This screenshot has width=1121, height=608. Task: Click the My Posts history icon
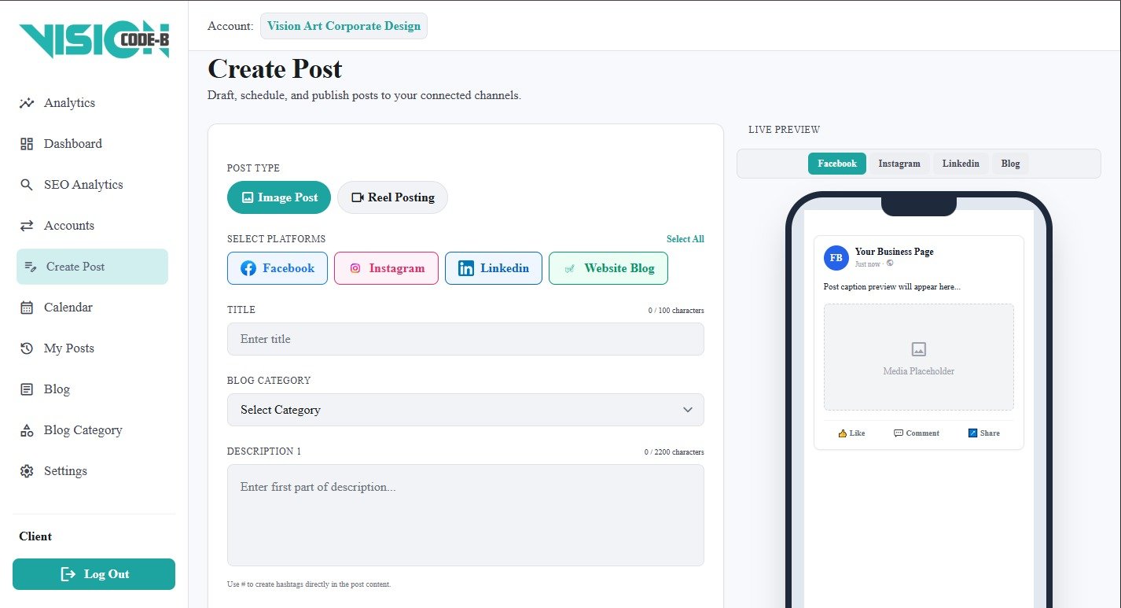coord(27,348)
